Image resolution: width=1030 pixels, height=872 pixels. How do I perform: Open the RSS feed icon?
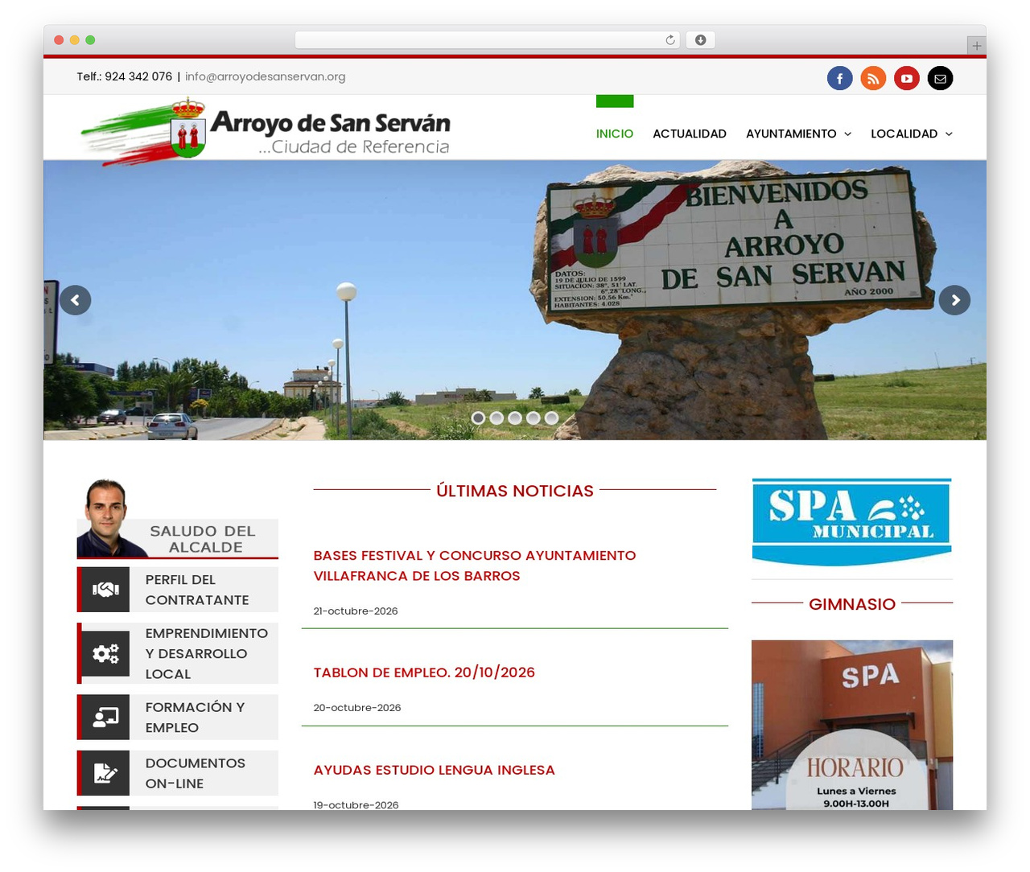873,78
